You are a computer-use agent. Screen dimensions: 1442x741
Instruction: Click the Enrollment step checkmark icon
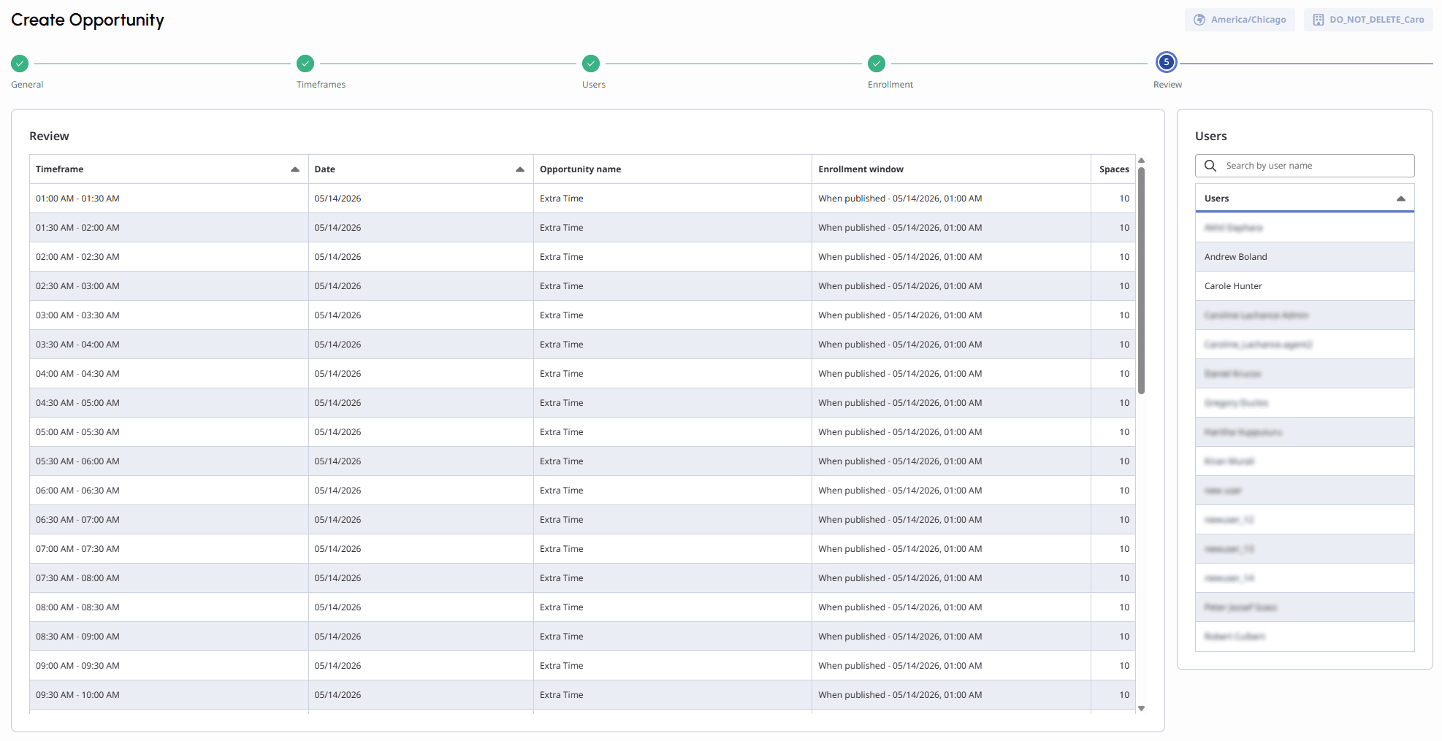(x=877, y=64)
